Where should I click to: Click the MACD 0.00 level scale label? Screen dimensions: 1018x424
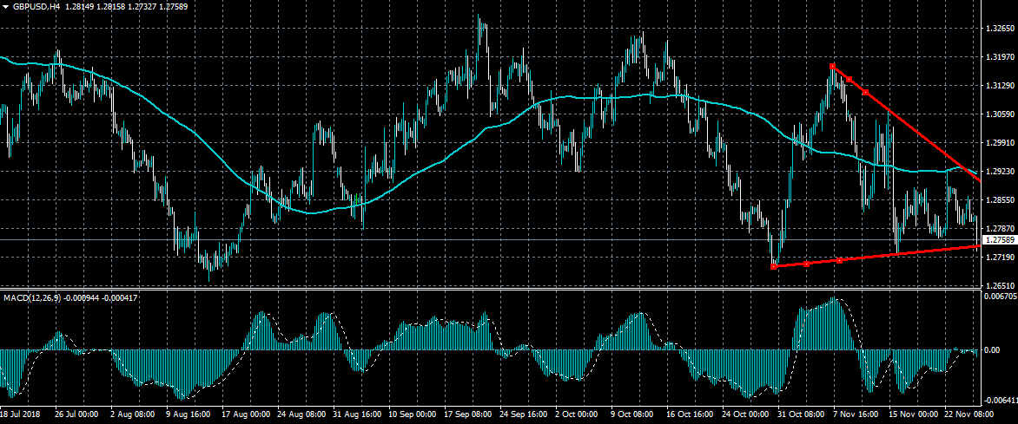pos(992,350)
